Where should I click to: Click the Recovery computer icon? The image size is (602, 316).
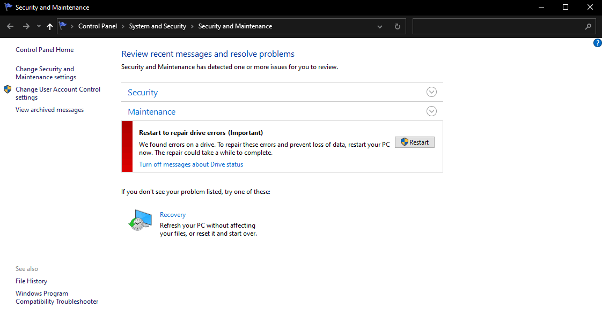pyautogui.click(x=140, y=220)
